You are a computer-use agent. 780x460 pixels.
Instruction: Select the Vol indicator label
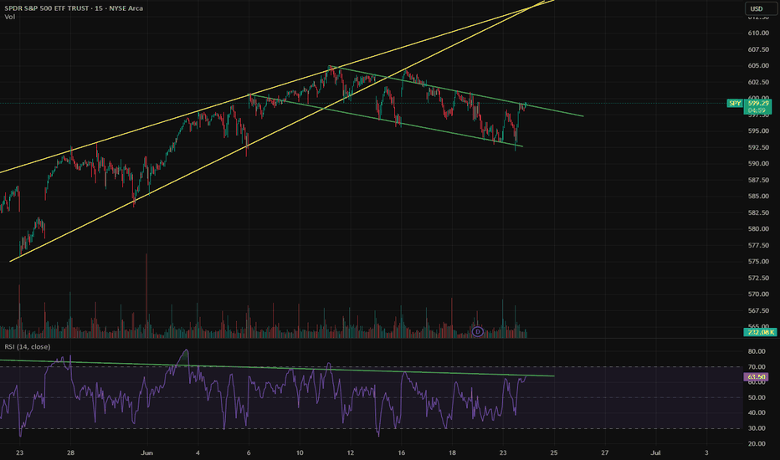(x=9, y=17)
